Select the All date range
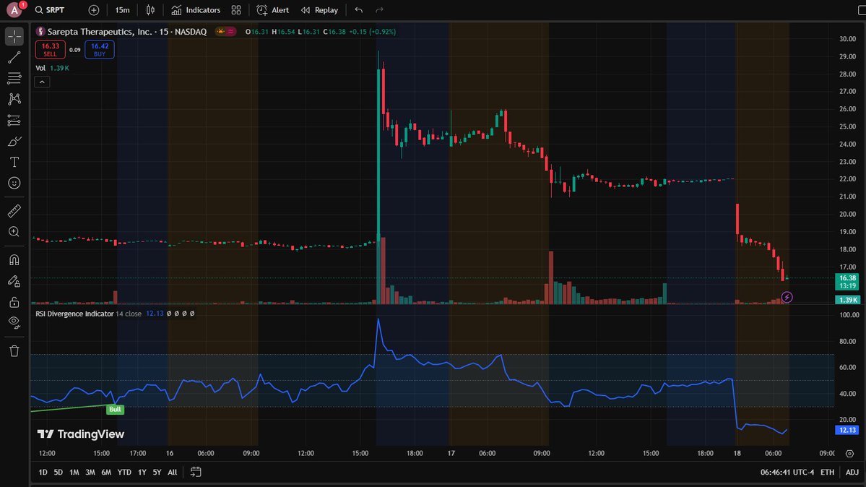Image resolution: width=866 pixels, height=487 pixels. (173, 472)
